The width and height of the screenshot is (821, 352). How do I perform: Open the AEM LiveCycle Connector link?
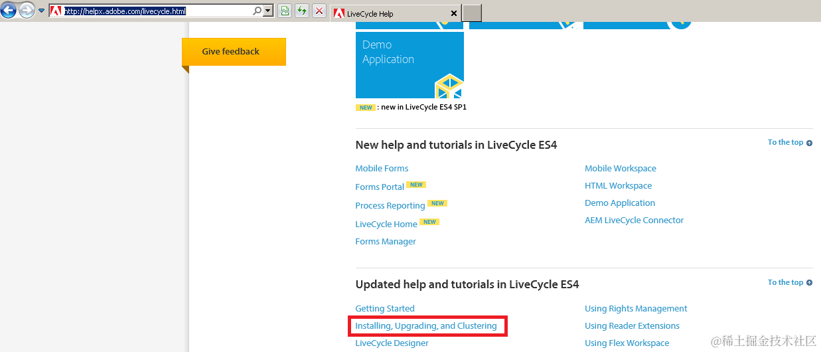(x=634, y=220)
